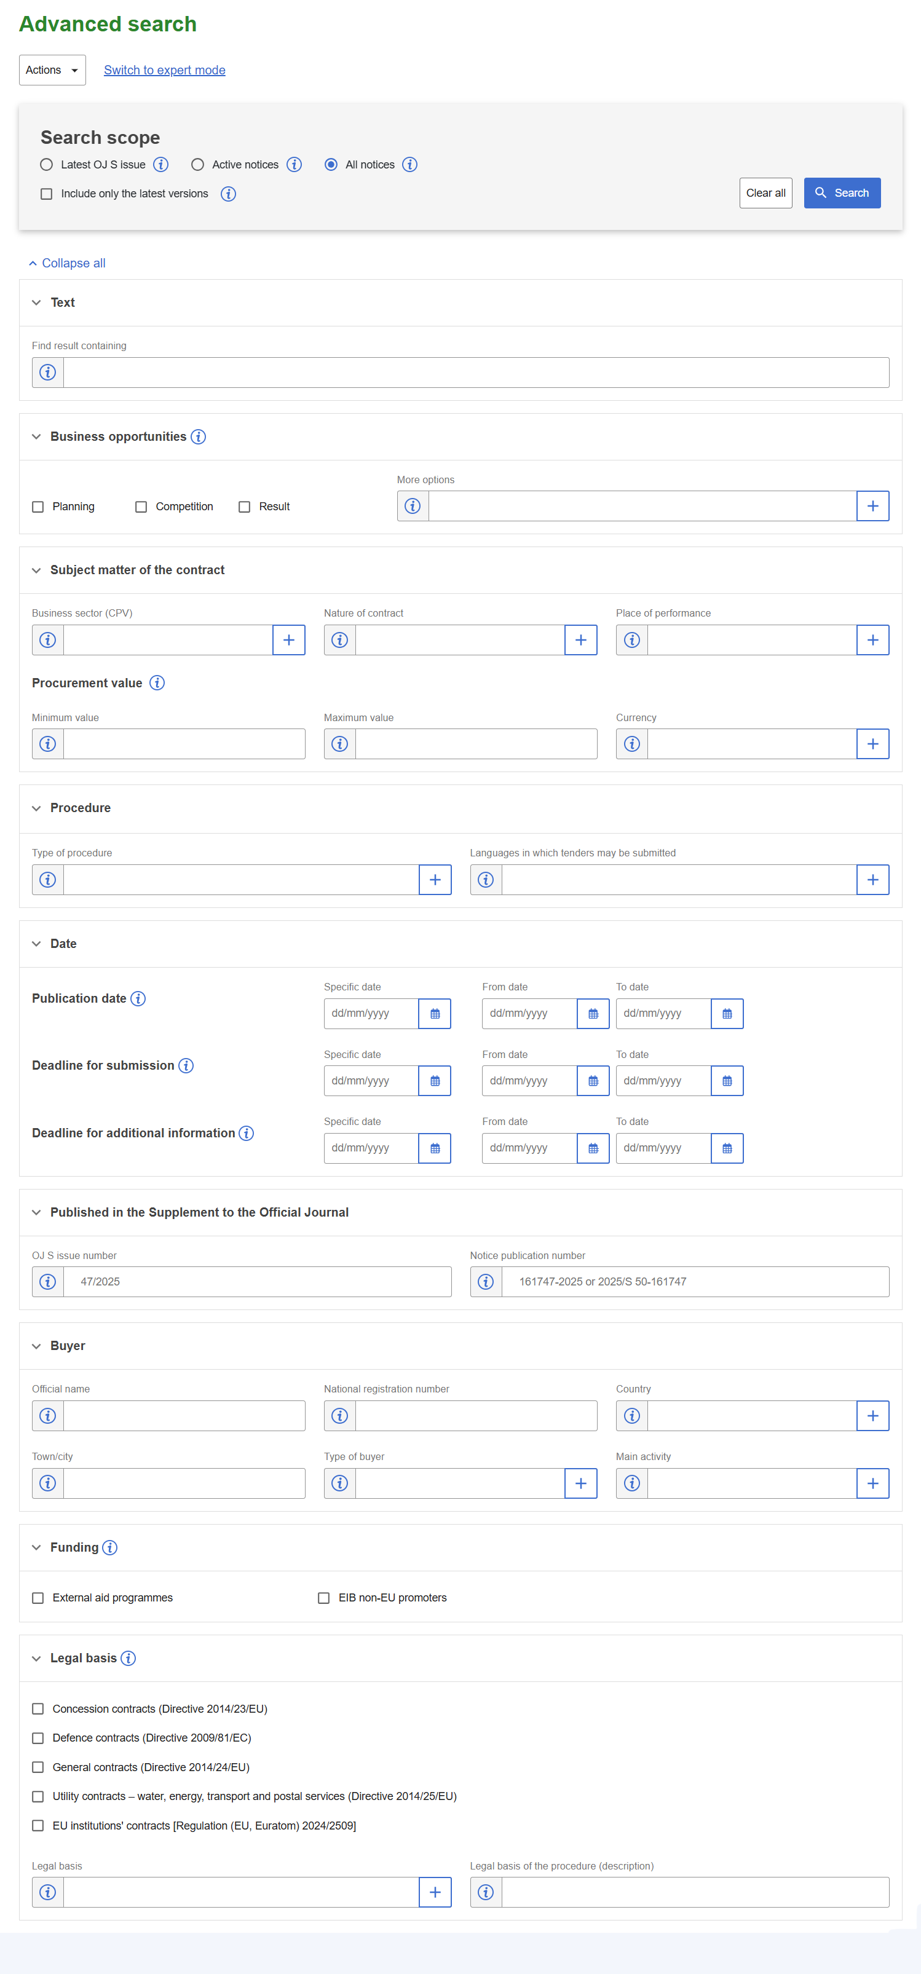
Task: Click info icon of OJ S issue number field
Action: coord(47,1282)
